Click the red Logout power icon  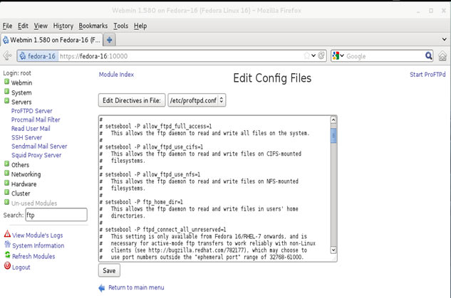point(7,266)
